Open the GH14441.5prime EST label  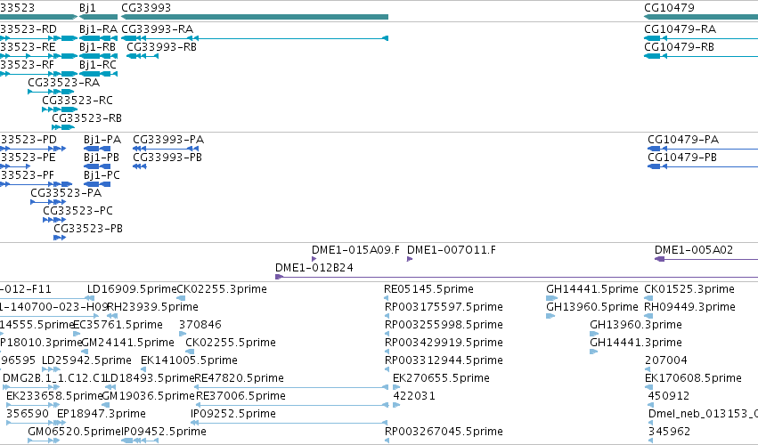(592, 289)
